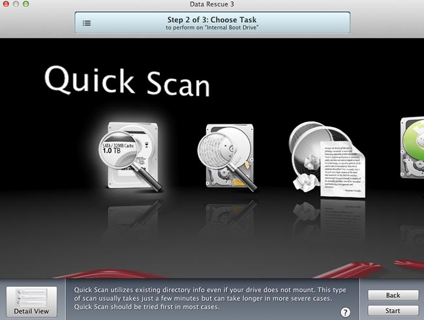Close the Data Rescue 3 window
The image size is (424, 320).
coord(6,4)
